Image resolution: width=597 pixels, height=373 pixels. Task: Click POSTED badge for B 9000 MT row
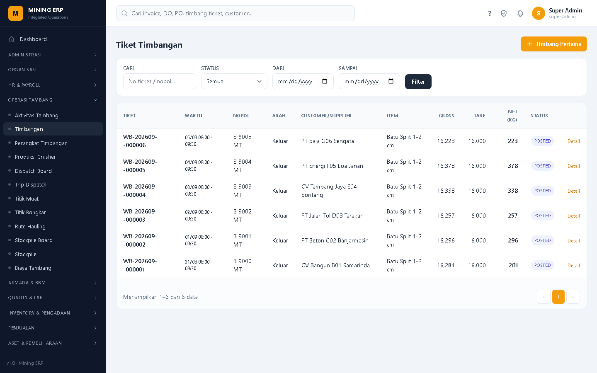pyautogui.click(x=542, y=265)
